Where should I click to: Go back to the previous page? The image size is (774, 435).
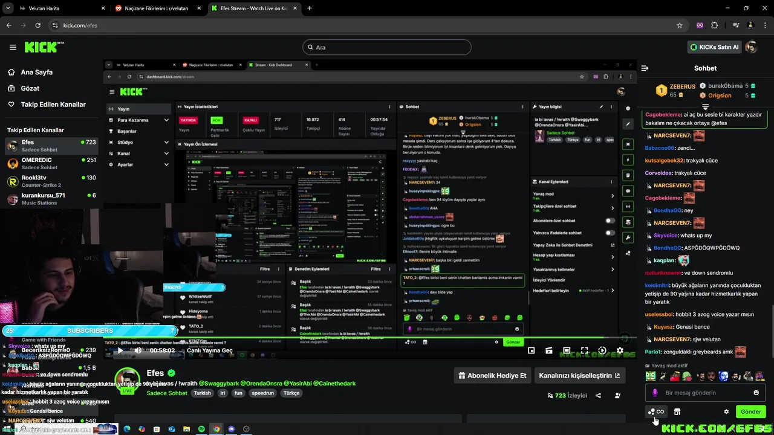pyautogui.click(x=8, y=25)
